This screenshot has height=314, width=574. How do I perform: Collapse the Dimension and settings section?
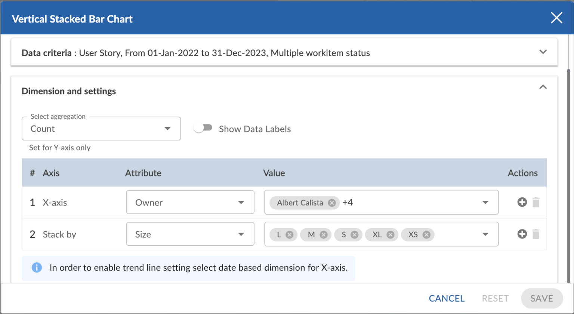[x=543, y=87]
